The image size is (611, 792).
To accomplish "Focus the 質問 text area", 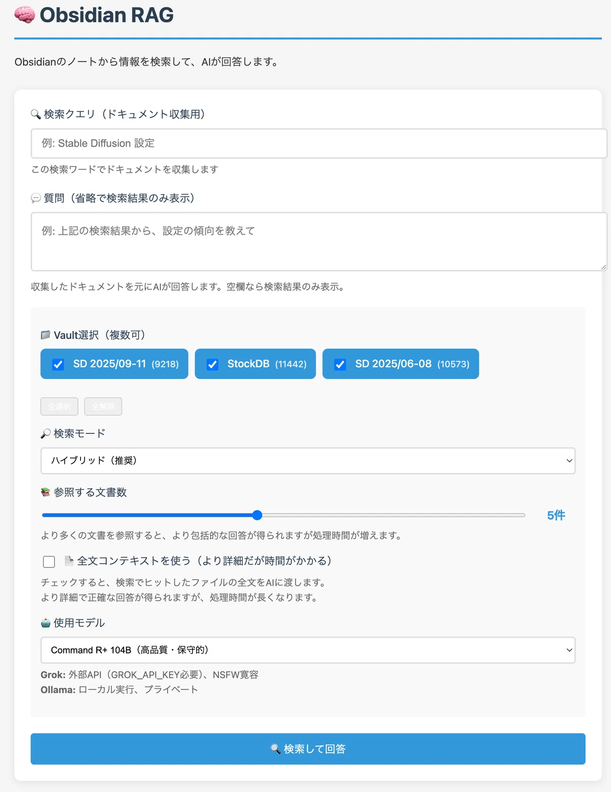I will (x=319, y=241).
